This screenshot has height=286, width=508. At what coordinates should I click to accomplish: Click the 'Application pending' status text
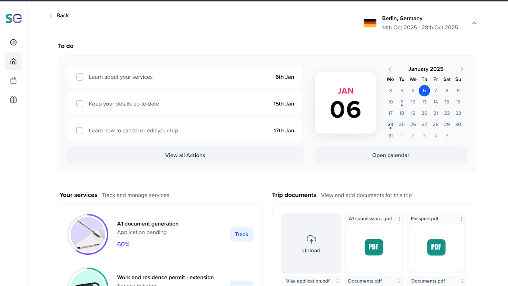pyautogui.click(x=142, y=232)
